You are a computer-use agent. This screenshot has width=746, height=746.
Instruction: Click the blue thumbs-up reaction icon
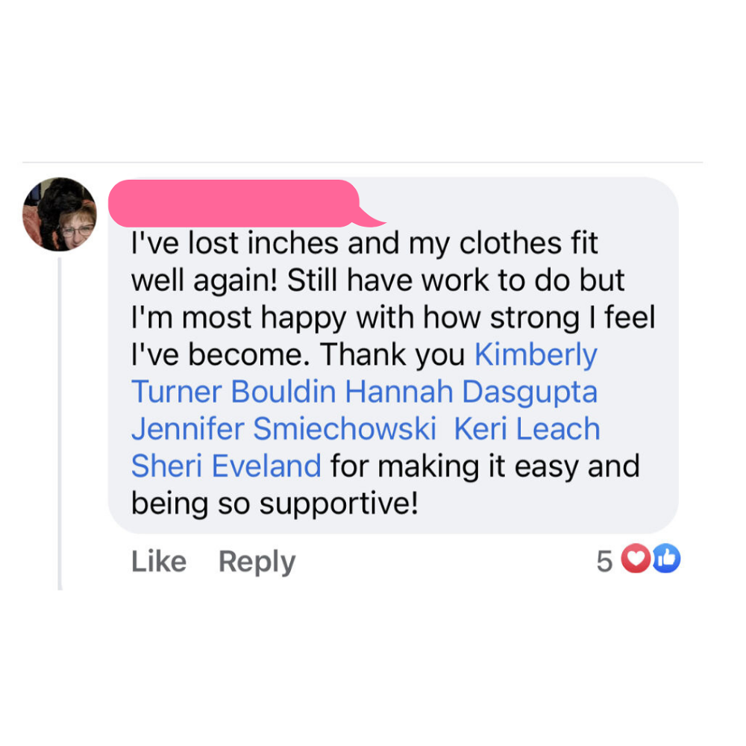666,560
